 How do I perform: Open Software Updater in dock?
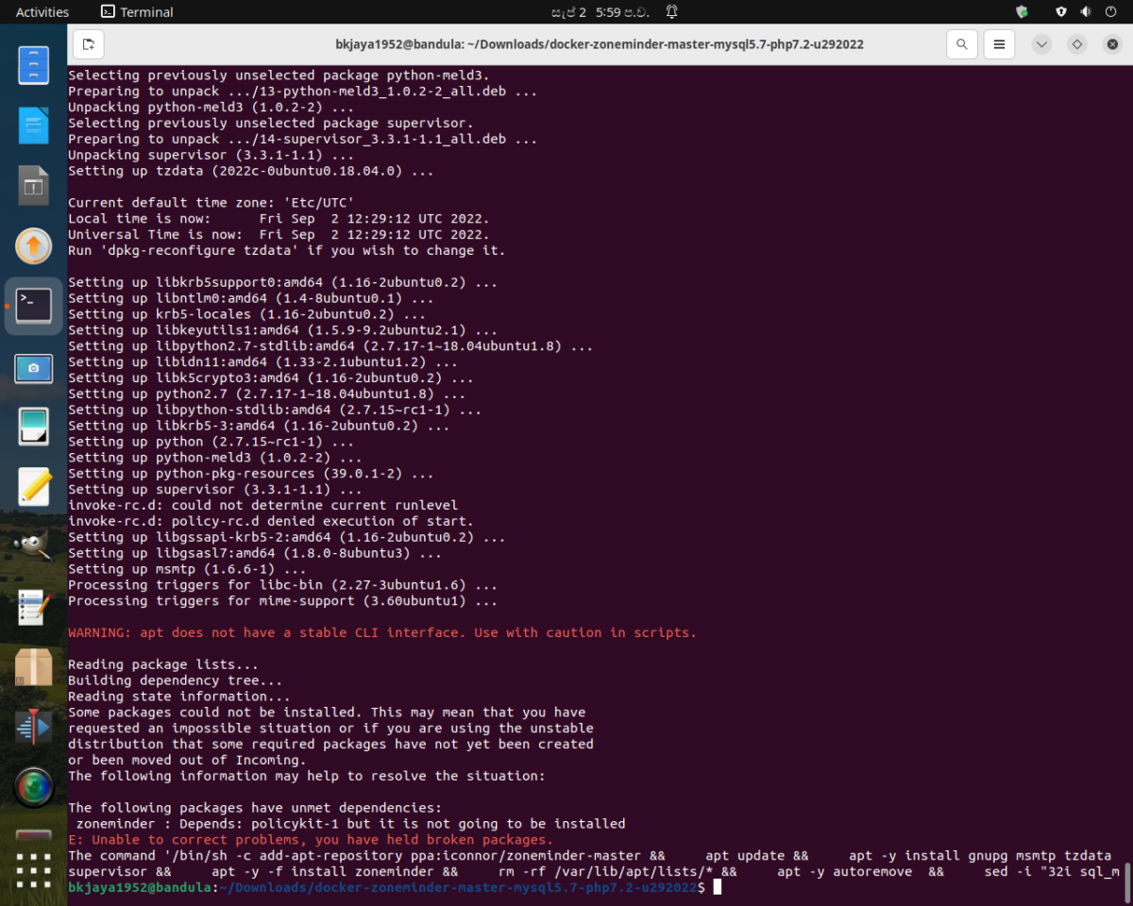click(x=34, y=245)
